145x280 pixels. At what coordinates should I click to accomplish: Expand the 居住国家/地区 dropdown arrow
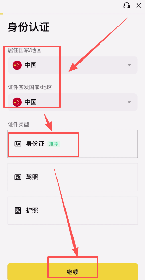coord(129,65)
